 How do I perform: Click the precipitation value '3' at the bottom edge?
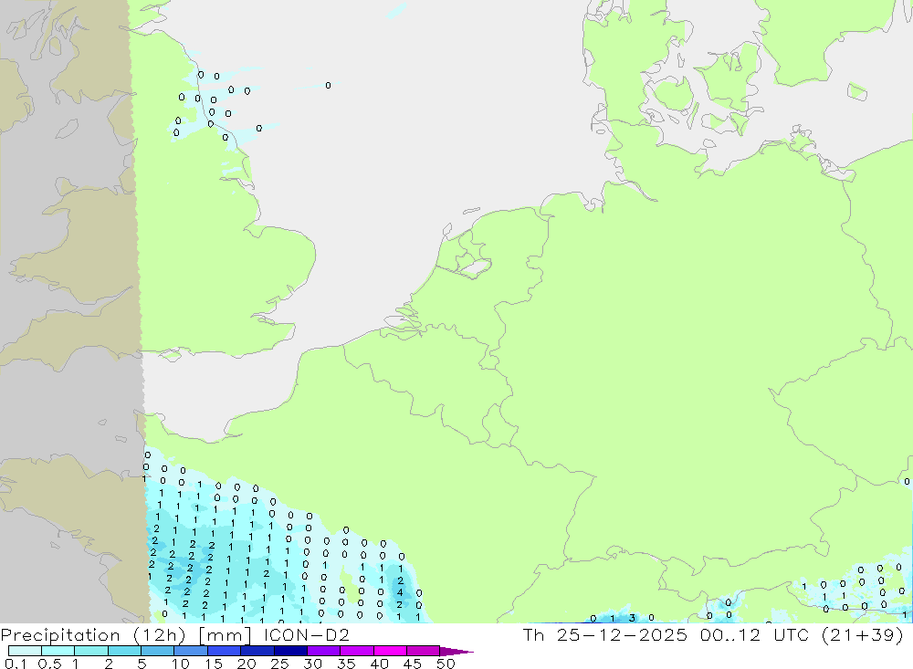click(632, 618)
